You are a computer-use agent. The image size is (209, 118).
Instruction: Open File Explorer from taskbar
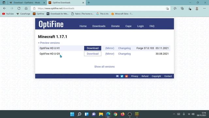coord(101,114)
